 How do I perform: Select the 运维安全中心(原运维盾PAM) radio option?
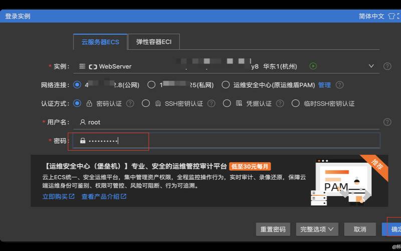coord(225,85)
